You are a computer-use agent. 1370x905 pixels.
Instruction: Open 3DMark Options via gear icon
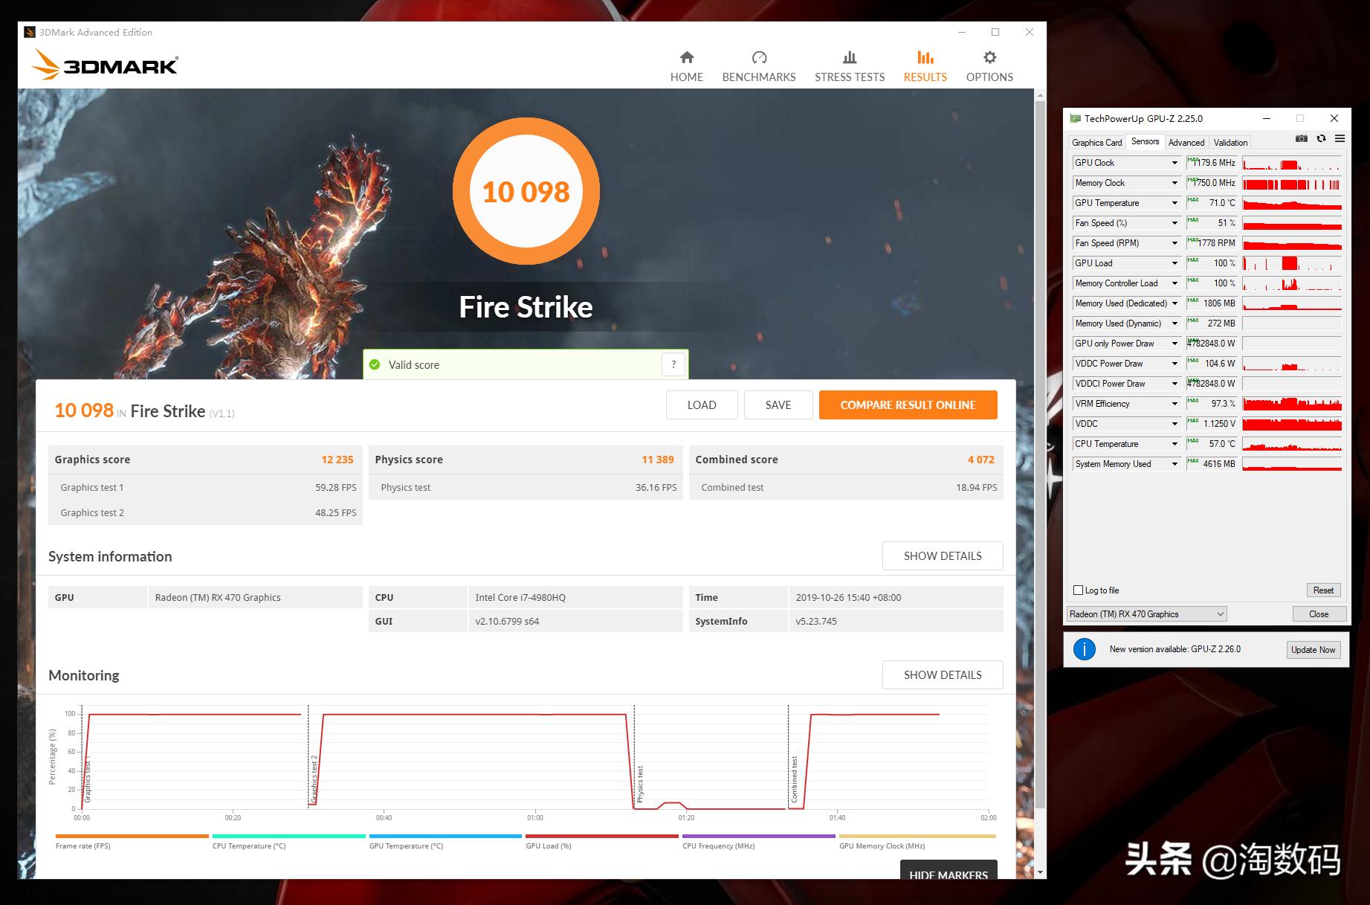pyautogui.click(x=989, y=65)
